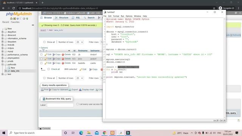Click With selected Edit pencil icon
The width and height of the screenshot is (242, 136).
click(x=81, y=70)
